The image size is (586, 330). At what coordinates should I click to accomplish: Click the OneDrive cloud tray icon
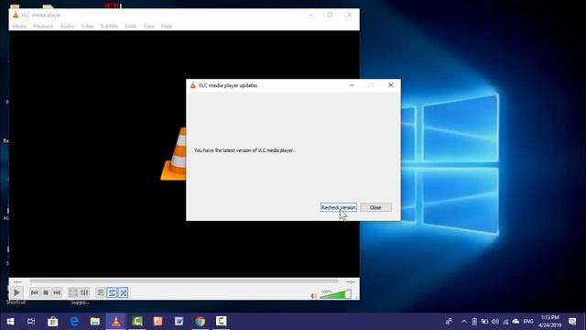tap(515, 322)
